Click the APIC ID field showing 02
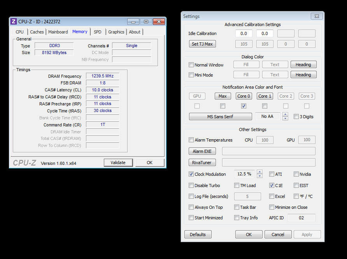 pyautogui.click(x=301, y=218)
